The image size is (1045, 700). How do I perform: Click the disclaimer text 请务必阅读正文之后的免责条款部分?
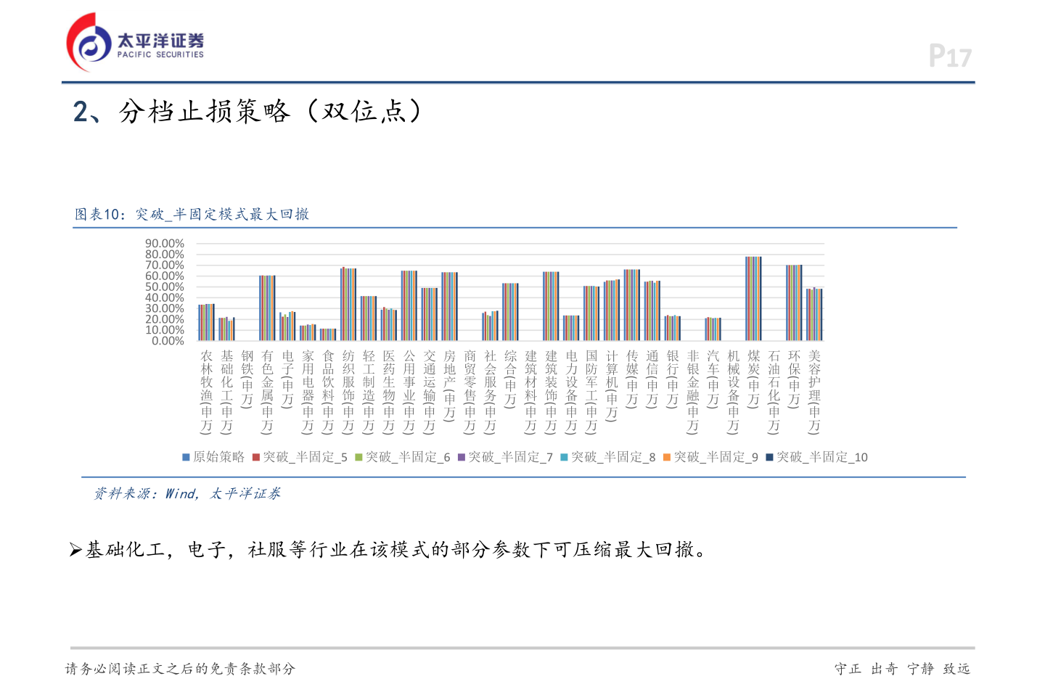(x=180, y=669)
